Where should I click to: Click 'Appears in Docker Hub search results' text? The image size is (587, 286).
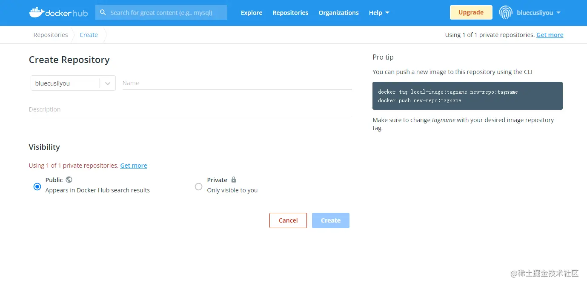97,190
